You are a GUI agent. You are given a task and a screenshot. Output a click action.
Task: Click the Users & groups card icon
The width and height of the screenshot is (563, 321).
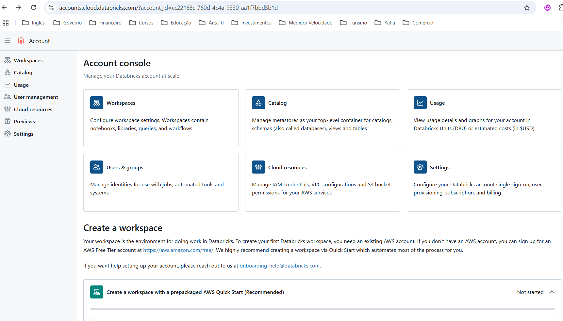pos(97,167)
